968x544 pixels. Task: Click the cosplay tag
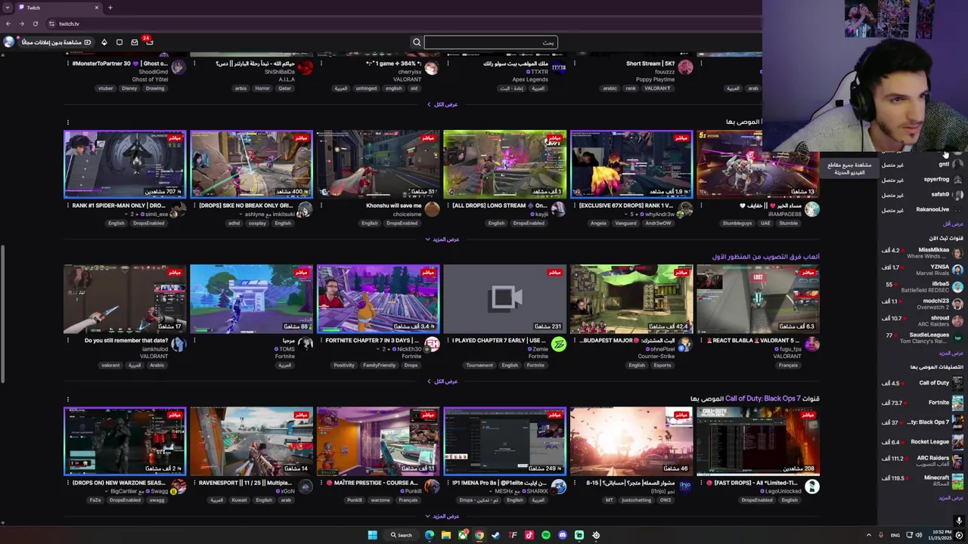[x=257, y=224]
